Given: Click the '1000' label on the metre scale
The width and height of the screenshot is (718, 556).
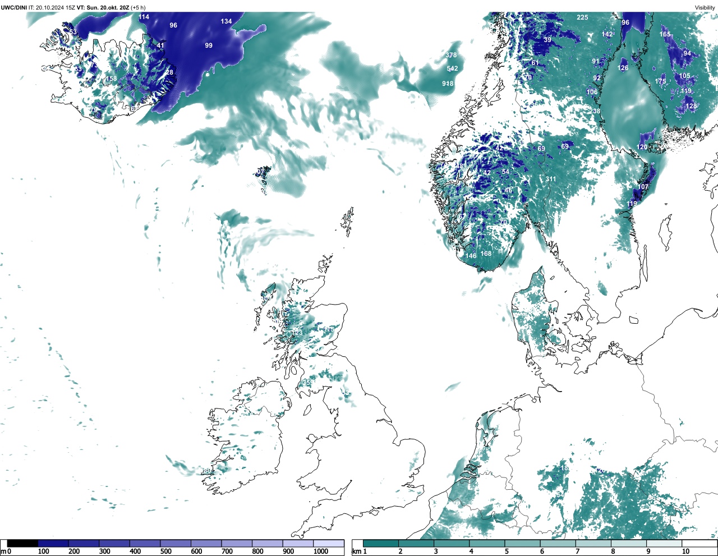Looking at the screenshot, I should tap(321, 552).
